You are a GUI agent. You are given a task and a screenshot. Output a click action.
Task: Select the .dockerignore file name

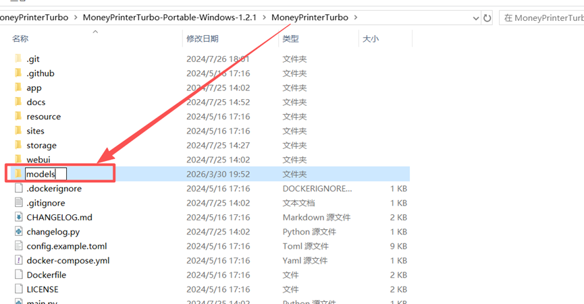coord(54,189)
